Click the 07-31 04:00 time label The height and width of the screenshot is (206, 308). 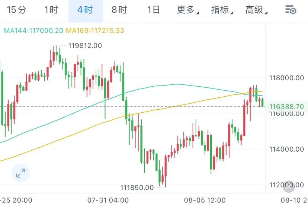point(108,200)
